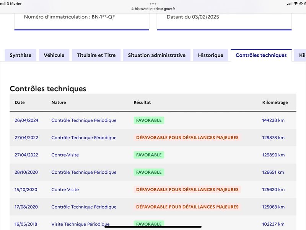Click the FAVORABLE badge for 28/10/2020
The width and height of the screenshot is (306, 230).
click(149, 172)
